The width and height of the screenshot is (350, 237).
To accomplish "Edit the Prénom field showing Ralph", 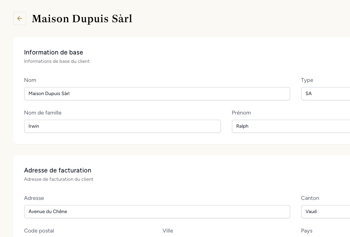I will tap(290, 126).
